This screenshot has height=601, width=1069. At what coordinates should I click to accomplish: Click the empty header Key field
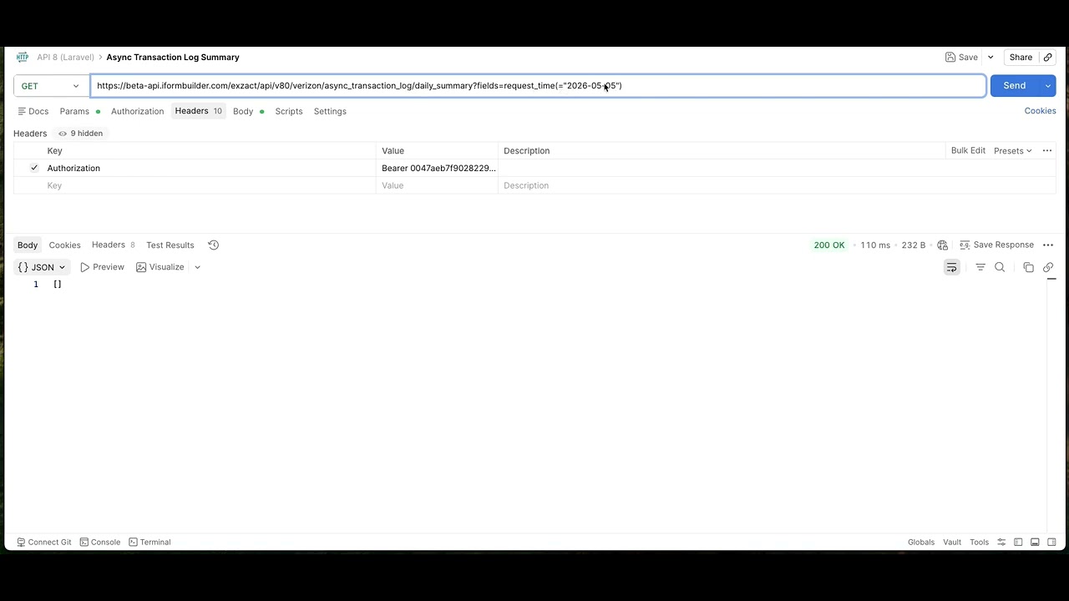(209, 186)
